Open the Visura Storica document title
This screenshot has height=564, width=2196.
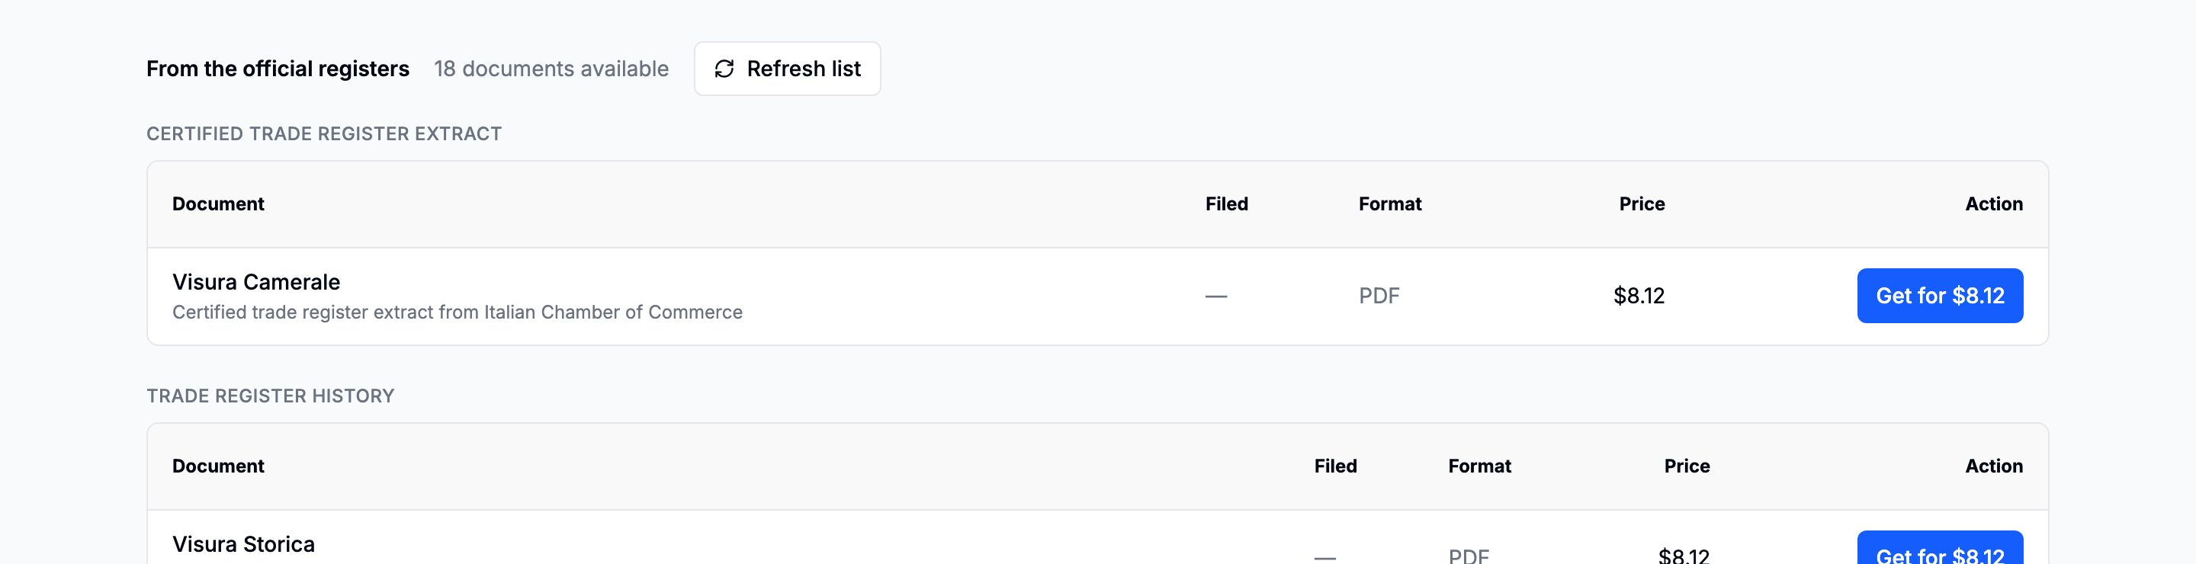click(243, 544)
